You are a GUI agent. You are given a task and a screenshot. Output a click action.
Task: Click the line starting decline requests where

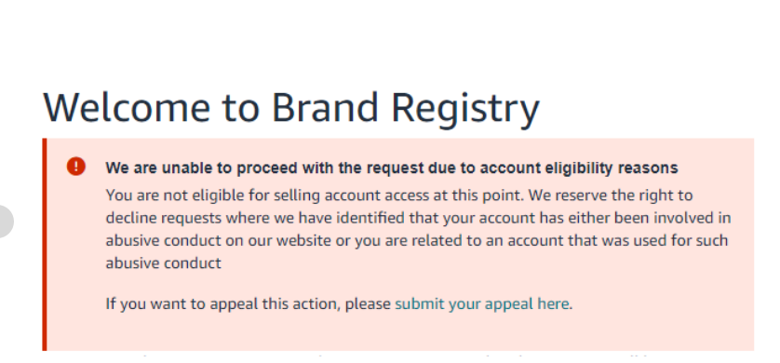click(x=418, y=219)
